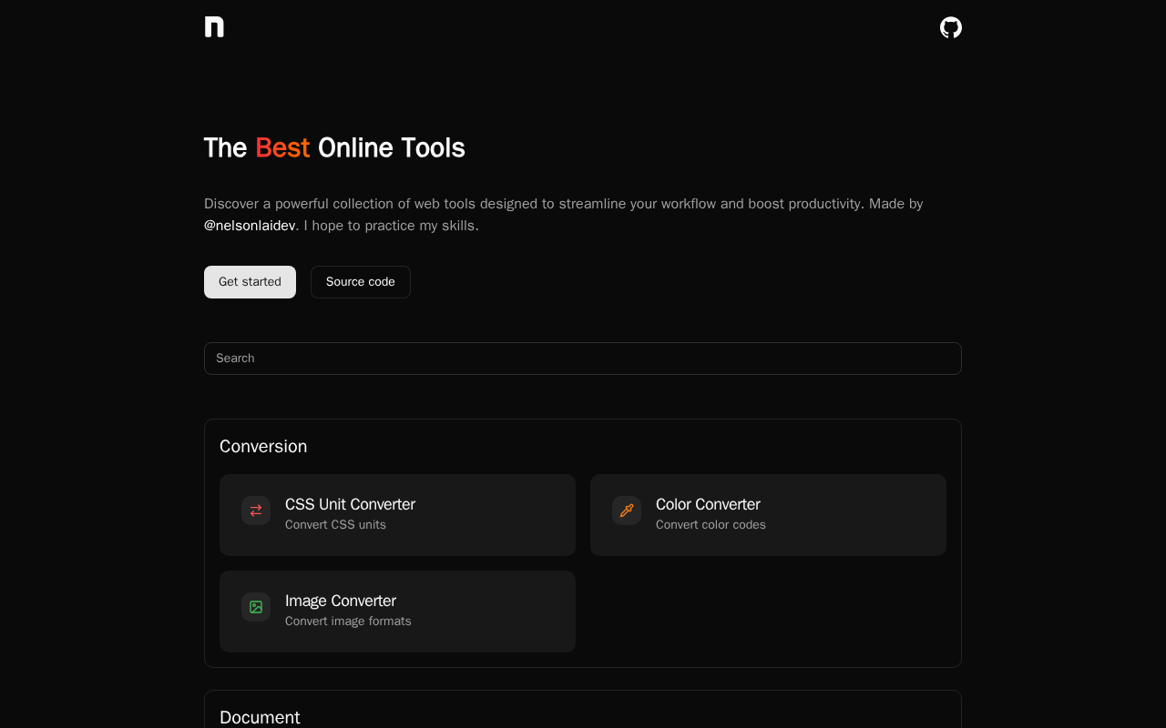1166x728 pixels.
Task: Focus the Search input field
Action: (x=583, y=359)
